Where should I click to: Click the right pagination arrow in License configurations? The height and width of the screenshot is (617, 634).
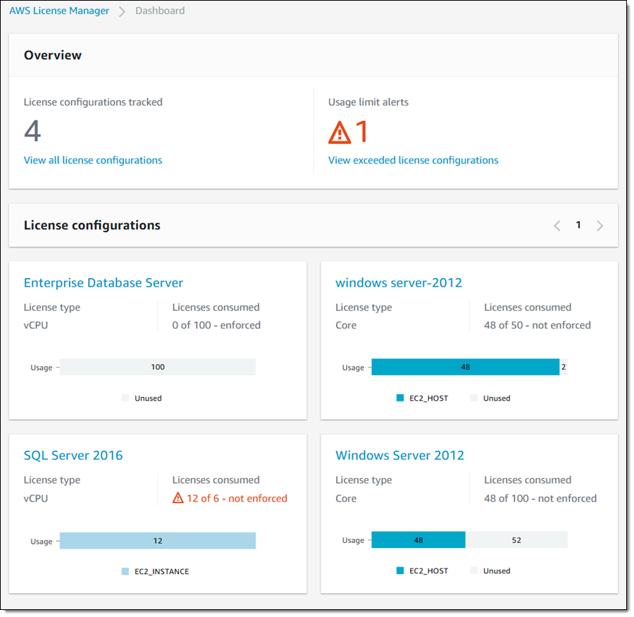pos(599,225)
